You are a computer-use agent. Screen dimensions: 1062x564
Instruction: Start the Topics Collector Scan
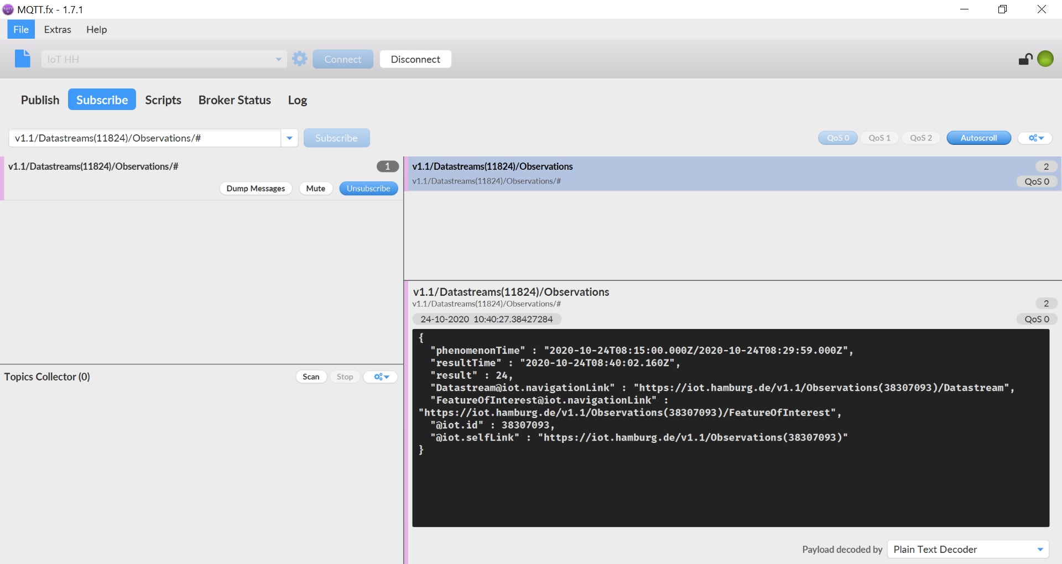(x=311, y=377)
